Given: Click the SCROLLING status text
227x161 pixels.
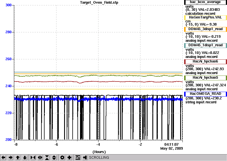Looking at the screenshot, I should tap(99, 158).
